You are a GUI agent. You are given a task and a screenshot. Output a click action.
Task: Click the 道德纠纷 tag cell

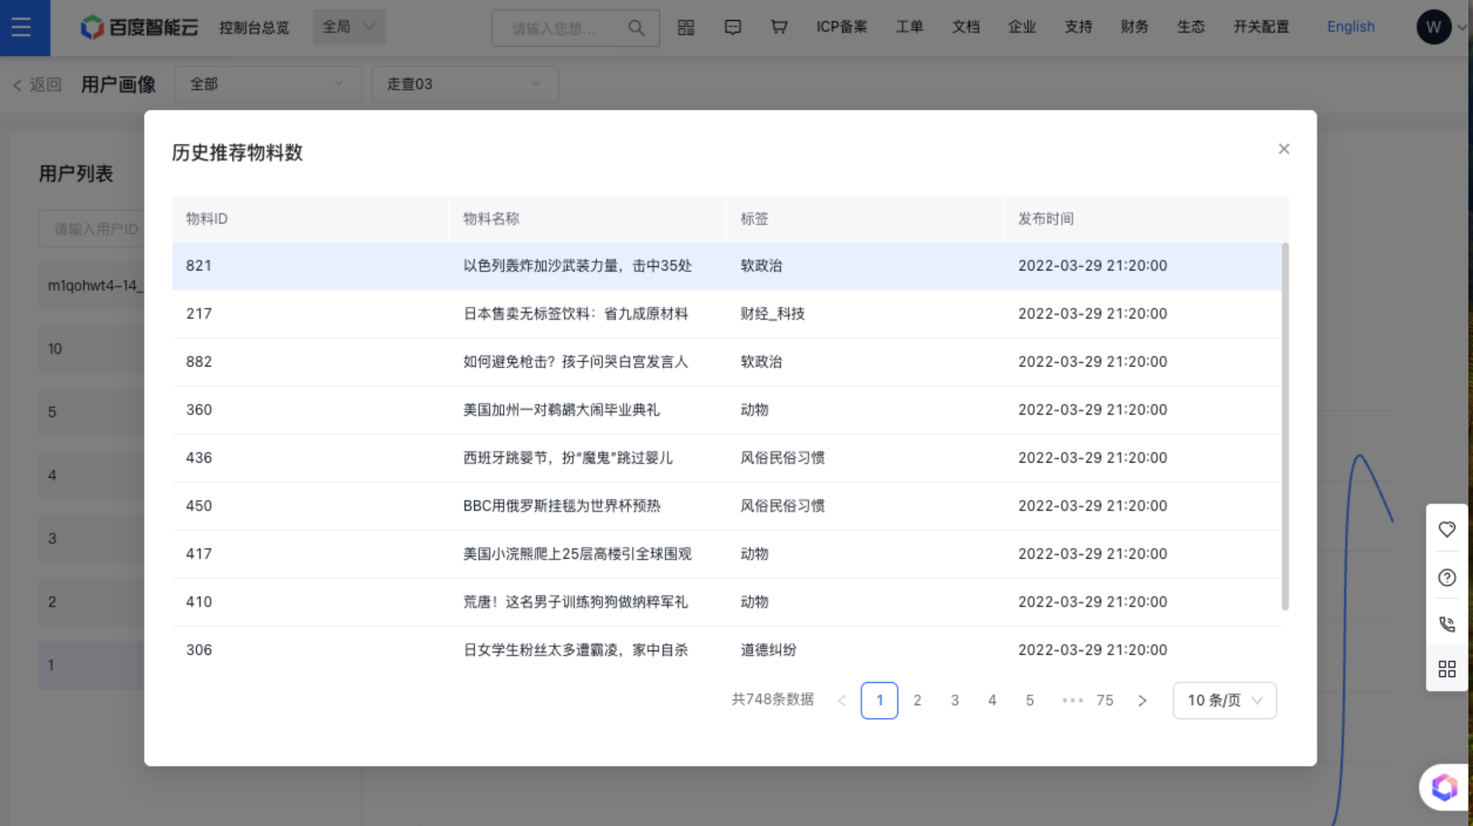(768, 650)
